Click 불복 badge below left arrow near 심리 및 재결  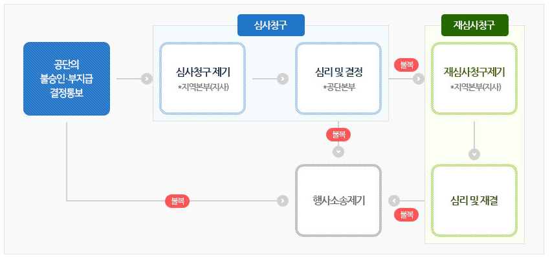coord(406,214)
